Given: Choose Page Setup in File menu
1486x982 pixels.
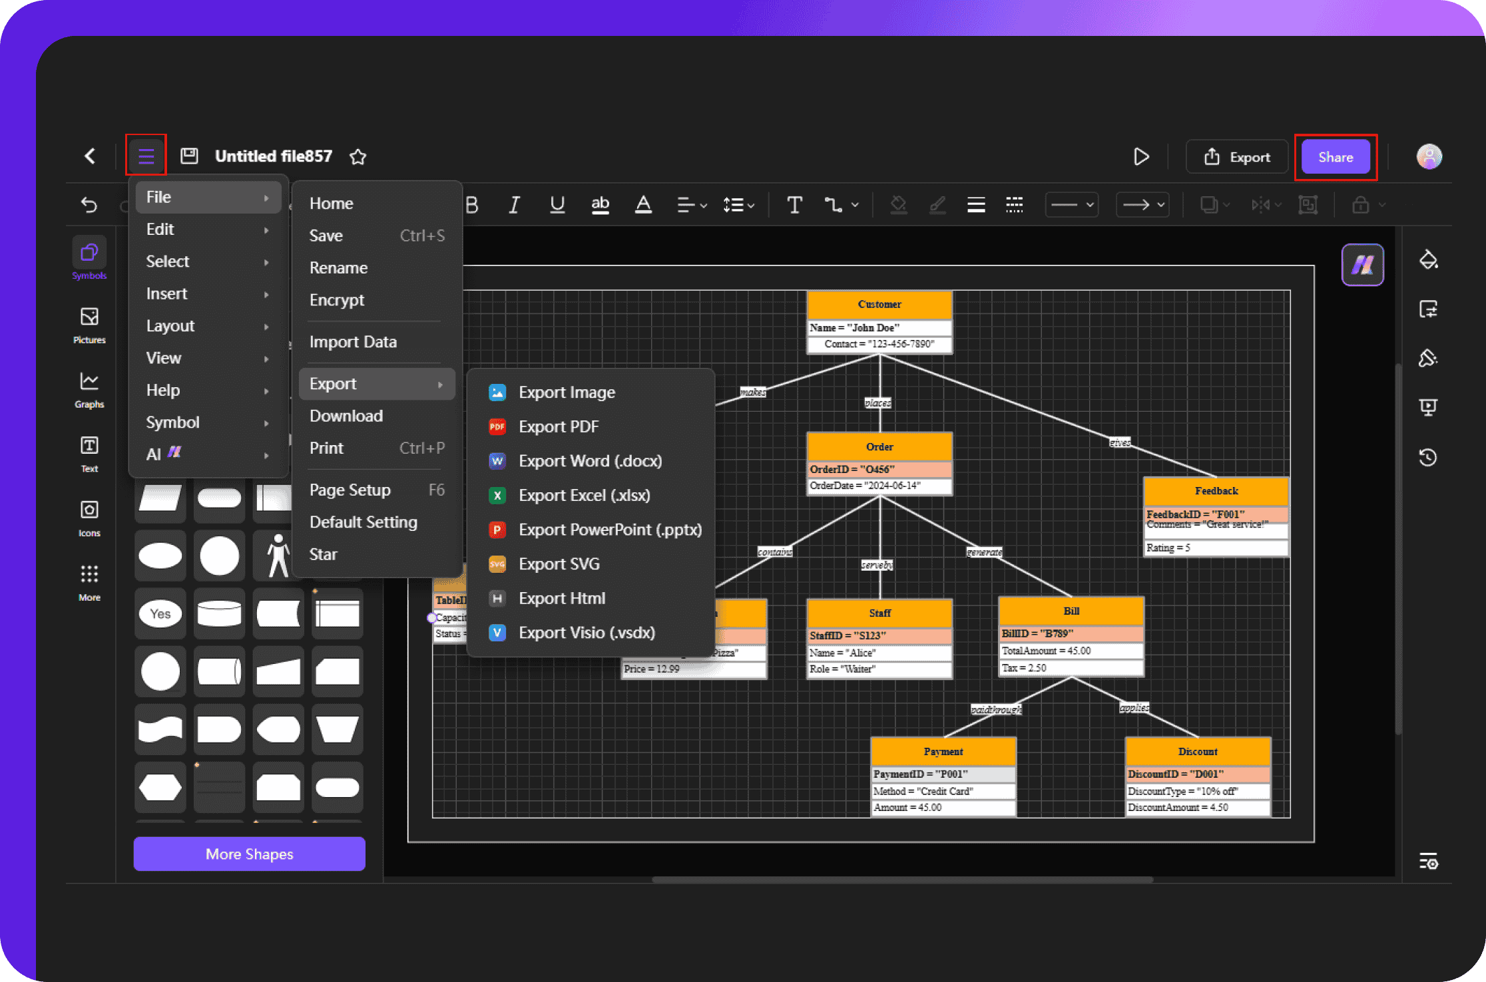Looking at the screenshot, I should (377, 490).
